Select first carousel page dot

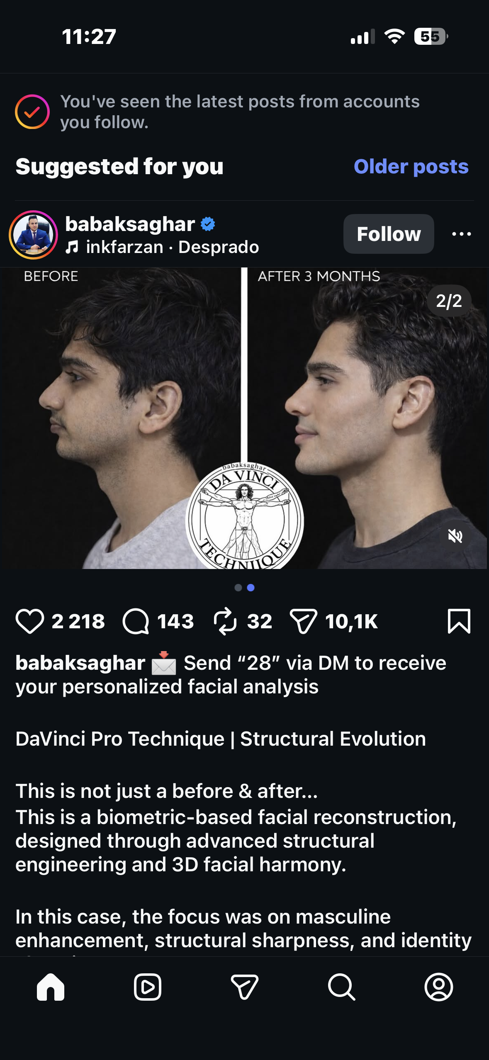click(x=238, y=588)
